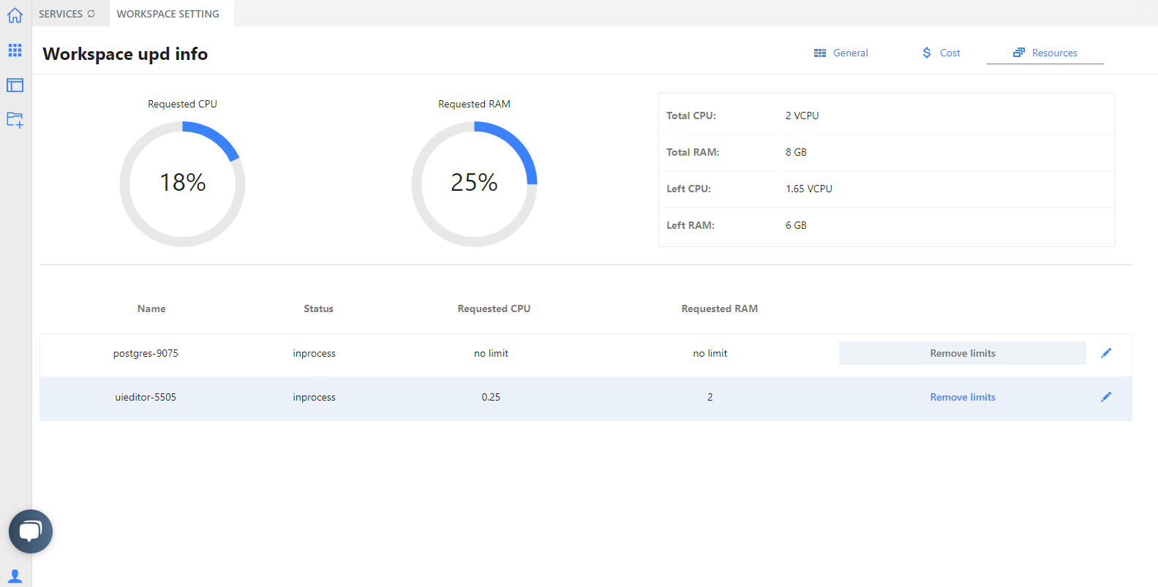1158x587 pixels.
Task: Remove limits for postgres-9075
Action: 963,353
